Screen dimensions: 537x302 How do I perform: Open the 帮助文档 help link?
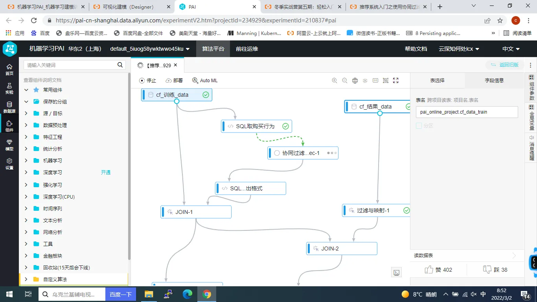(416, 49)
